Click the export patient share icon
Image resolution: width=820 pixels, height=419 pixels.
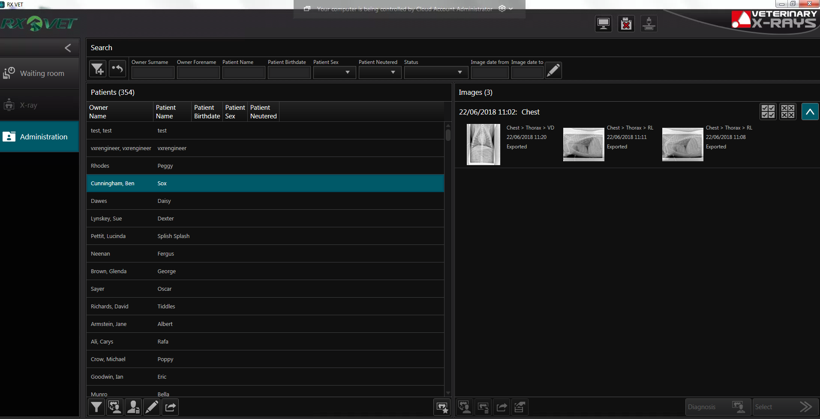point(170,407)
